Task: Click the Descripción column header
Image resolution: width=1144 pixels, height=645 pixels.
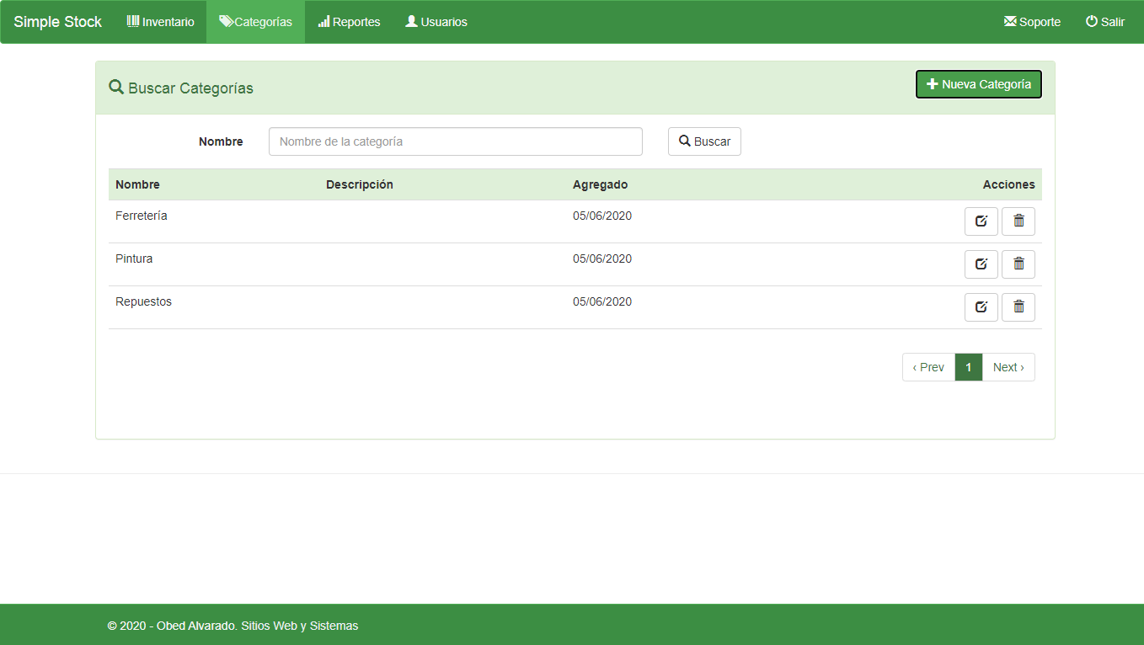Action: pyautogui.click(x=360, y=184)
